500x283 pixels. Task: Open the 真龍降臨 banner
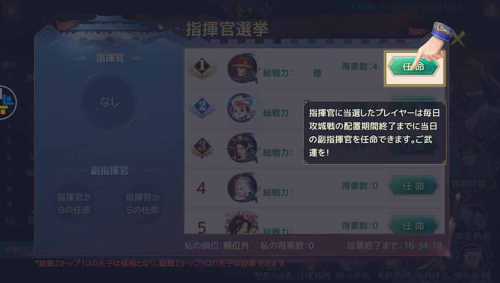(x=469, y=184)
